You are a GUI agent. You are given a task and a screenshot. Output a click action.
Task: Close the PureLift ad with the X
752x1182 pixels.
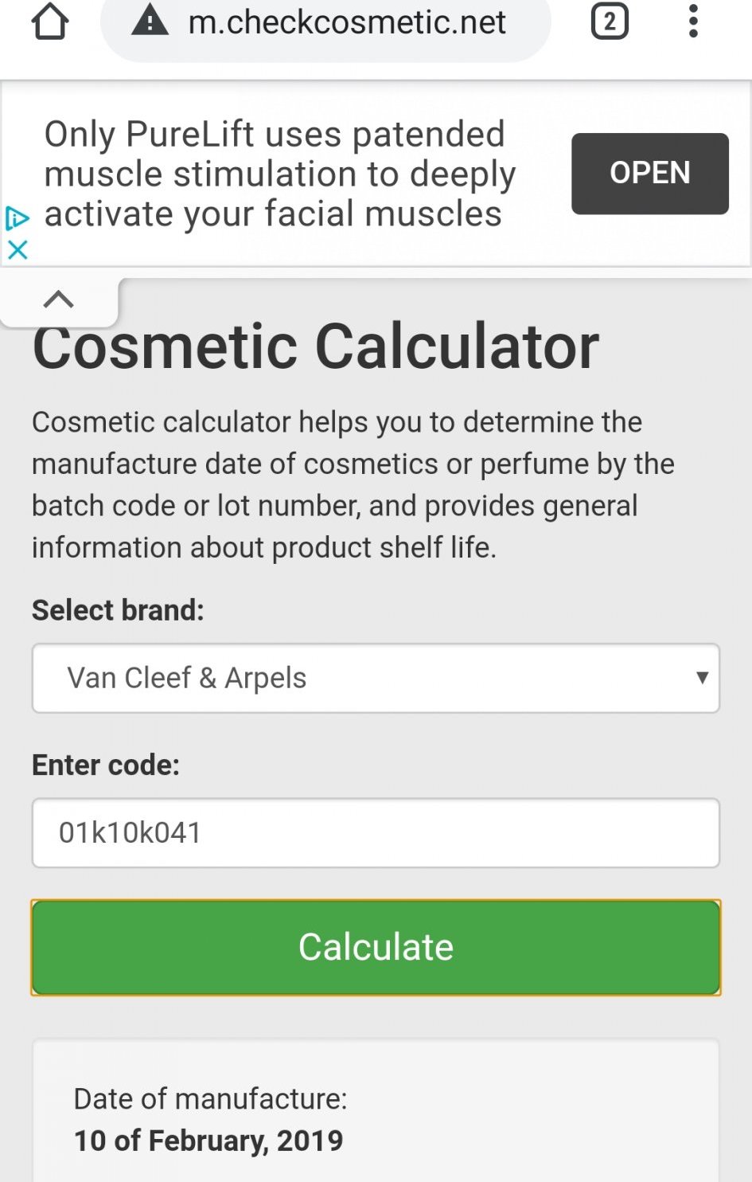click(x=17, y=250)
